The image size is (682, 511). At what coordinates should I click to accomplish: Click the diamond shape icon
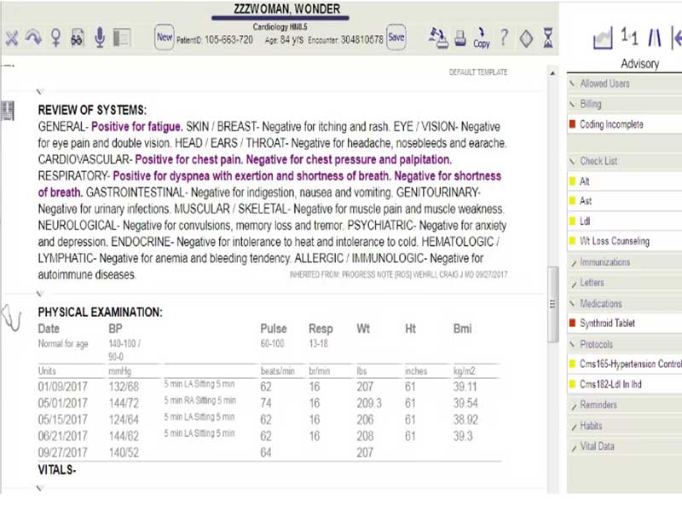click(x=526, y=38)
